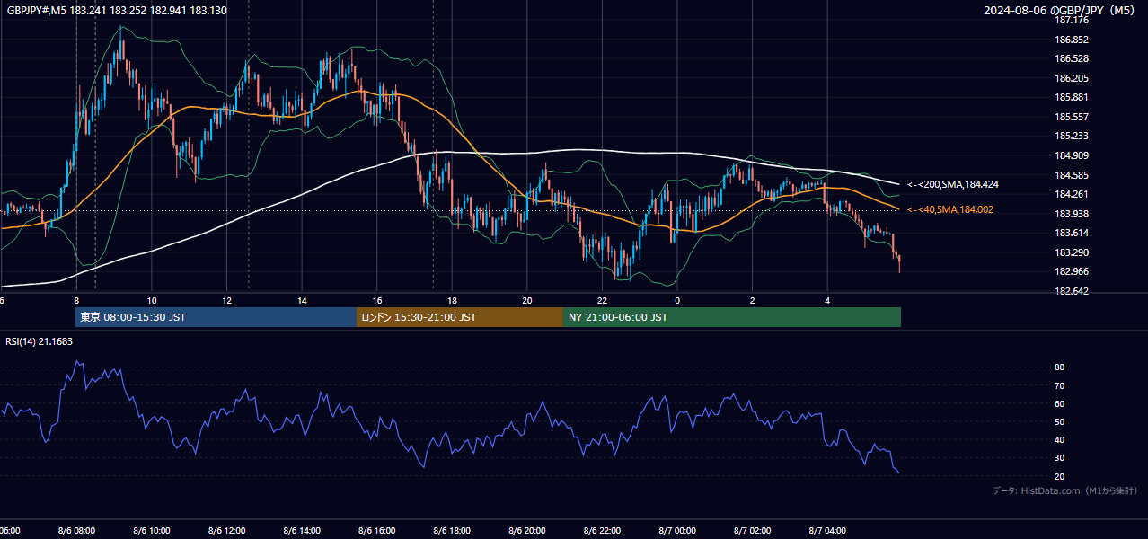The image size is (1148, 539).
Task: Click the 8/6 10:00 time axis label
Action: point(152,531)
